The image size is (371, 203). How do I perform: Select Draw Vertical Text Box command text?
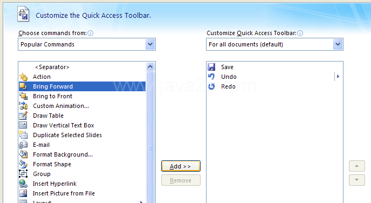(x=64, y=125)
